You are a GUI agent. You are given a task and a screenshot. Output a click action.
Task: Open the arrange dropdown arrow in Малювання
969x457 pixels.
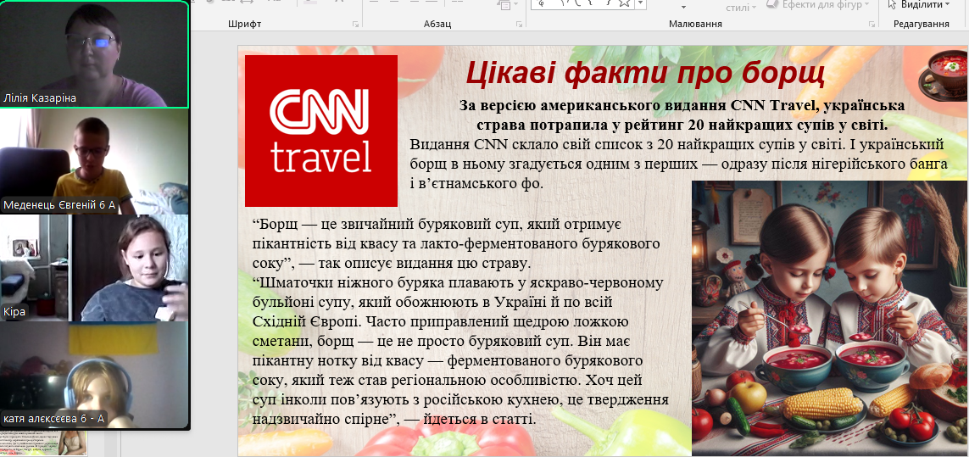[x=684, y=8]
